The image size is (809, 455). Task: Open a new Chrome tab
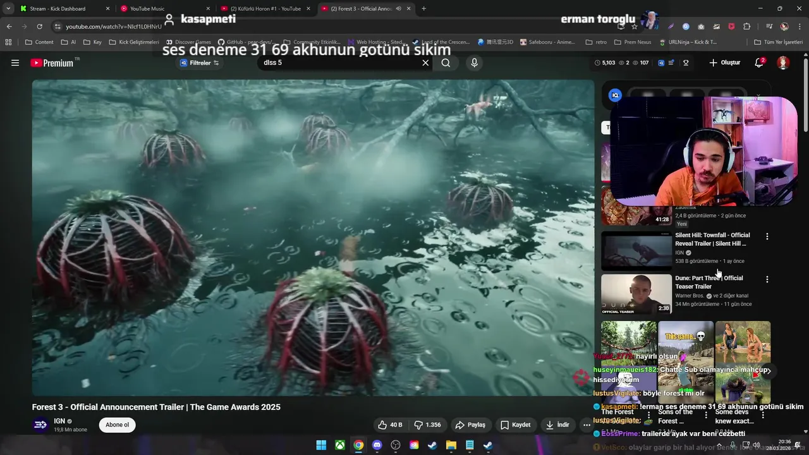coord(423,9)
